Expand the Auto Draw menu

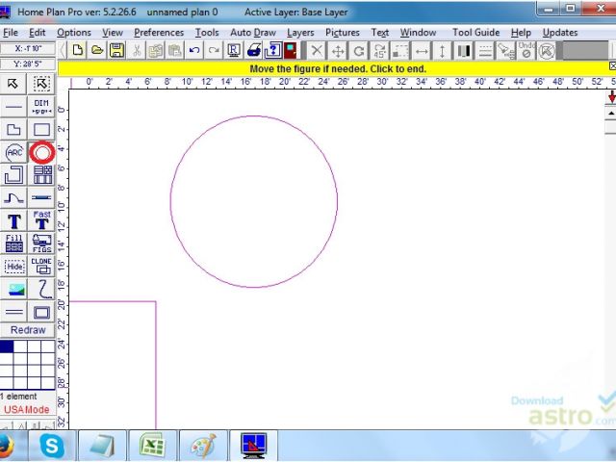click(253, 32)
